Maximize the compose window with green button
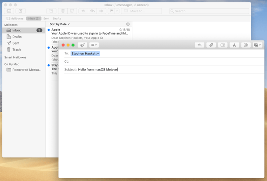This screenshot has width=267, height=181. point(73,45)
